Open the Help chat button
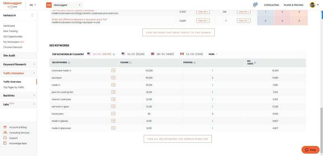The height and width of the screenshot is (156, 323). [310, 150]
